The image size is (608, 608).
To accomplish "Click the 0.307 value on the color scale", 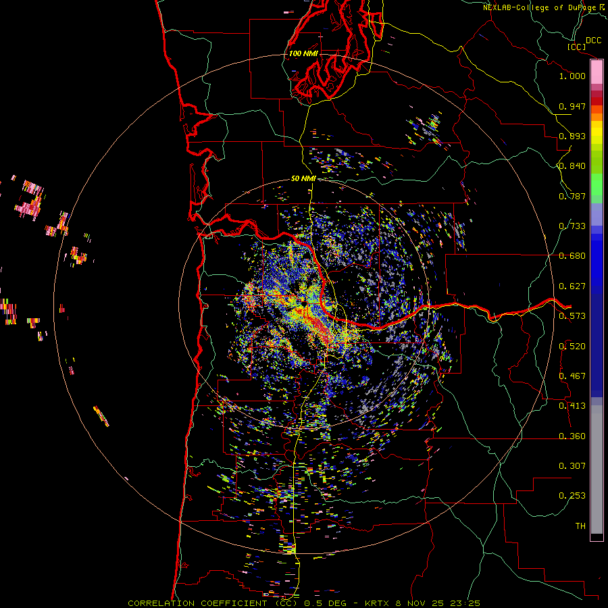I will coord(572,466).
